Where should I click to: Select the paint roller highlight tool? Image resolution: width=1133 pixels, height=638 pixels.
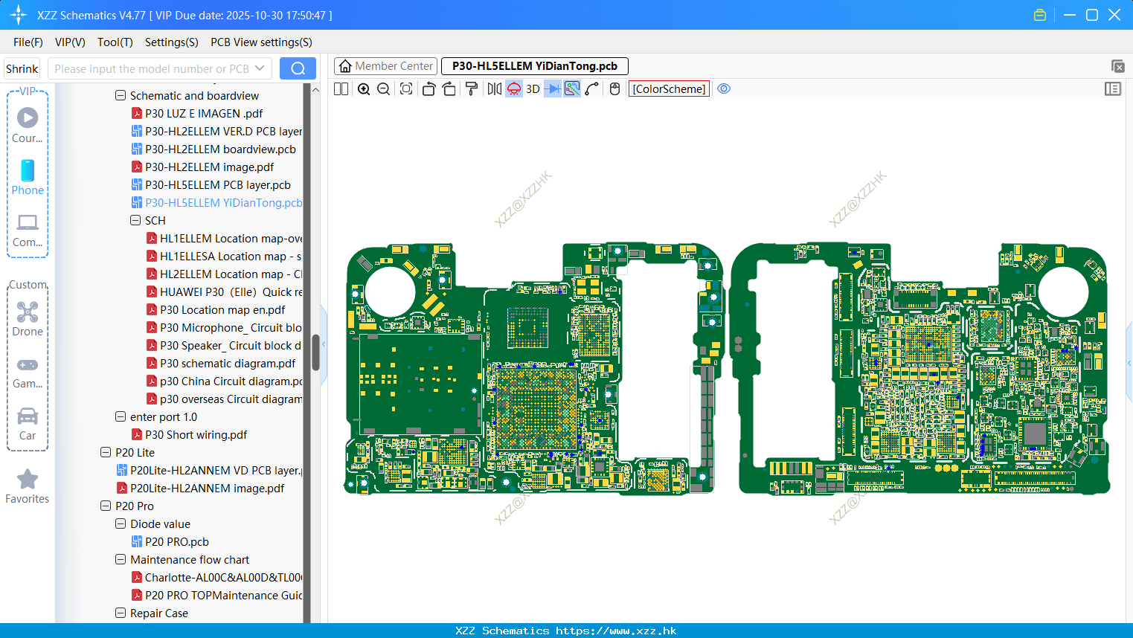tap(472, 89)
